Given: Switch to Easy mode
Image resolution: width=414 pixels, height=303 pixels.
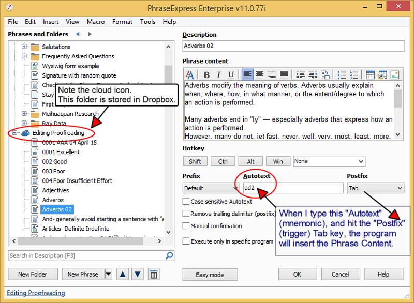Looking at the screenshot, I should 210,275.
